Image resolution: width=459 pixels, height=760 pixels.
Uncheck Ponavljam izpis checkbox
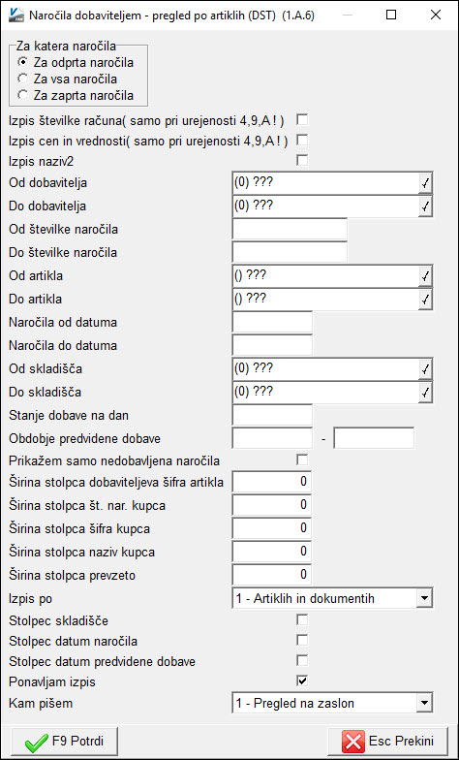coord(302,681)
